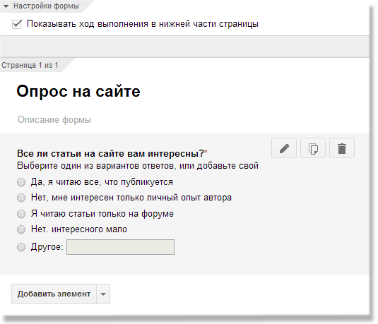
Task: Edit the form title 'Опрос на сайте'
Action: tap(78, 92)
